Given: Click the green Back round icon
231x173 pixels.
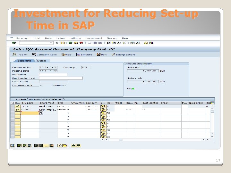Looking at the screenshot, I should coord(71,43).
